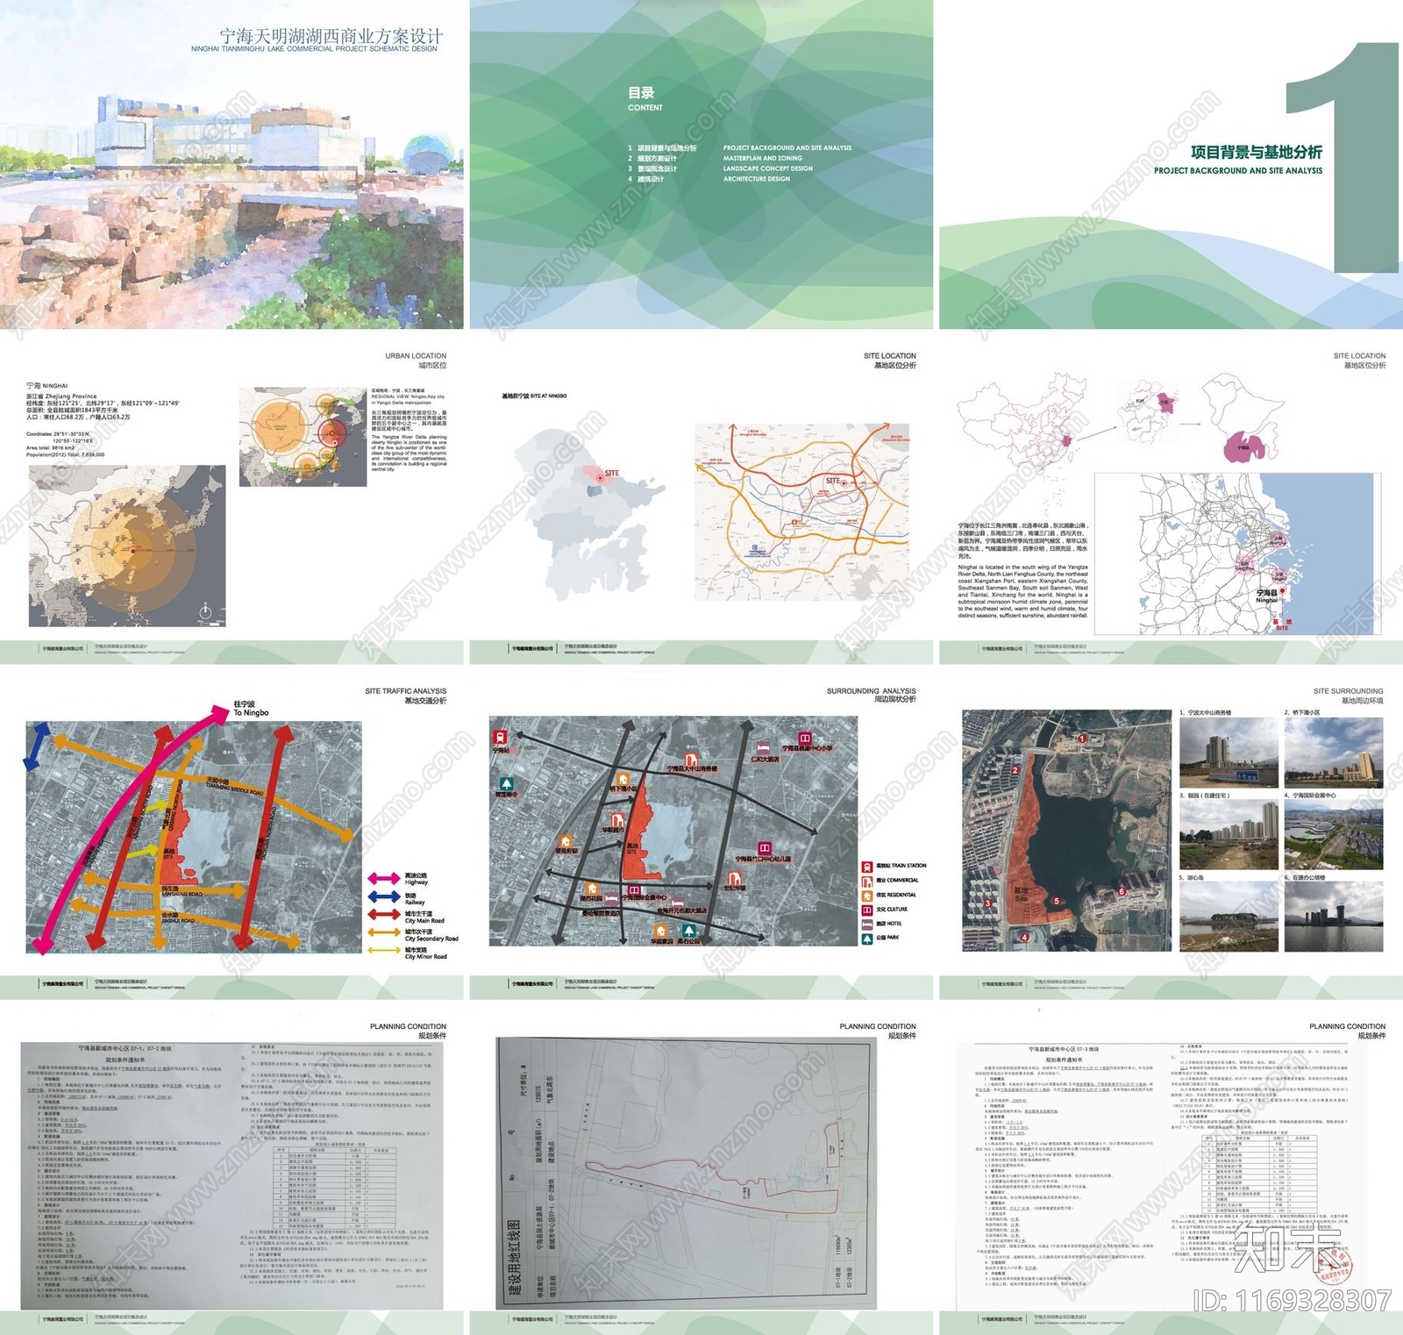Click contents line PROJECT BACKGROUND AND SITE ANALYSIS
This screenshot has width=1403, height=1335.
coord(787,148)
